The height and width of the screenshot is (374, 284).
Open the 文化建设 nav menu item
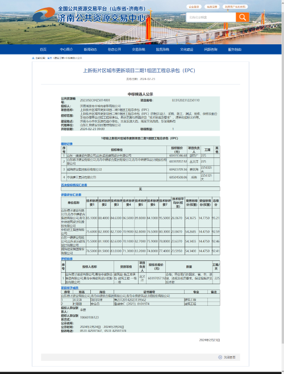[186, 49]
